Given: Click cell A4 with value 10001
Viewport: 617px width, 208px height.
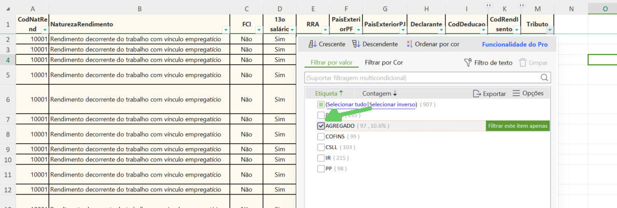Looking at the screenshot, I should pos(32,60).
